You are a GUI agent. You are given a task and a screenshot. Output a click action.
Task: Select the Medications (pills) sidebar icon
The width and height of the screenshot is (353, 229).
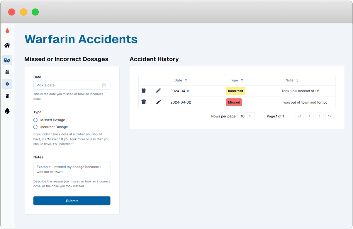pos(7,60)
